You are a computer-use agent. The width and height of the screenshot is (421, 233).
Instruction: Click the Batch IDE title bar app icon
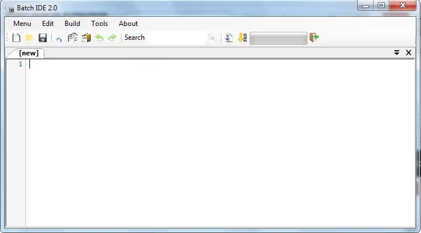(9, 8)
